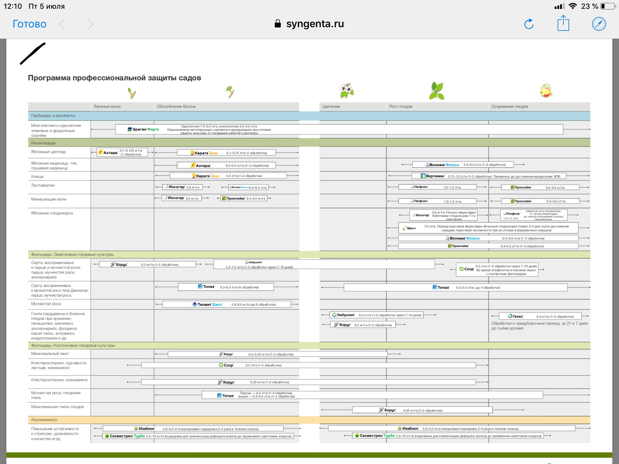Tap the Зеленый конус column header
This screenshot has width=619, height=464.
click(x=107, y=106)
